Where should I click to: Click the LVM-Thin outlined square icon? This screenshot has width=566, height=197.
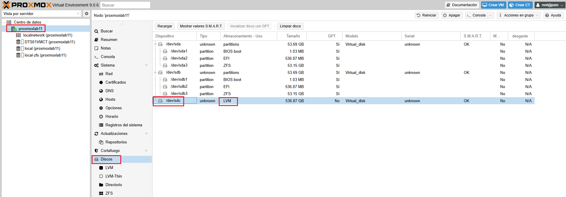click(101, 176)
